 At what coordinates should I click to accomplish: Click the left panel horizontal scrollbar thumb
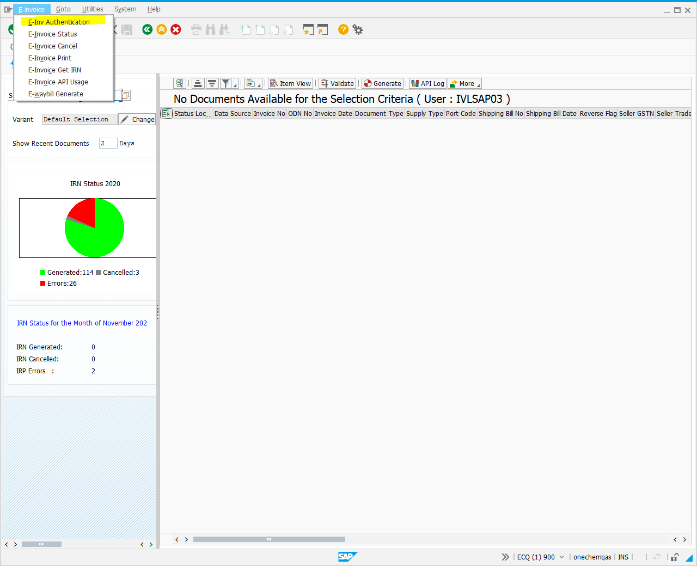tap(41, 544)
